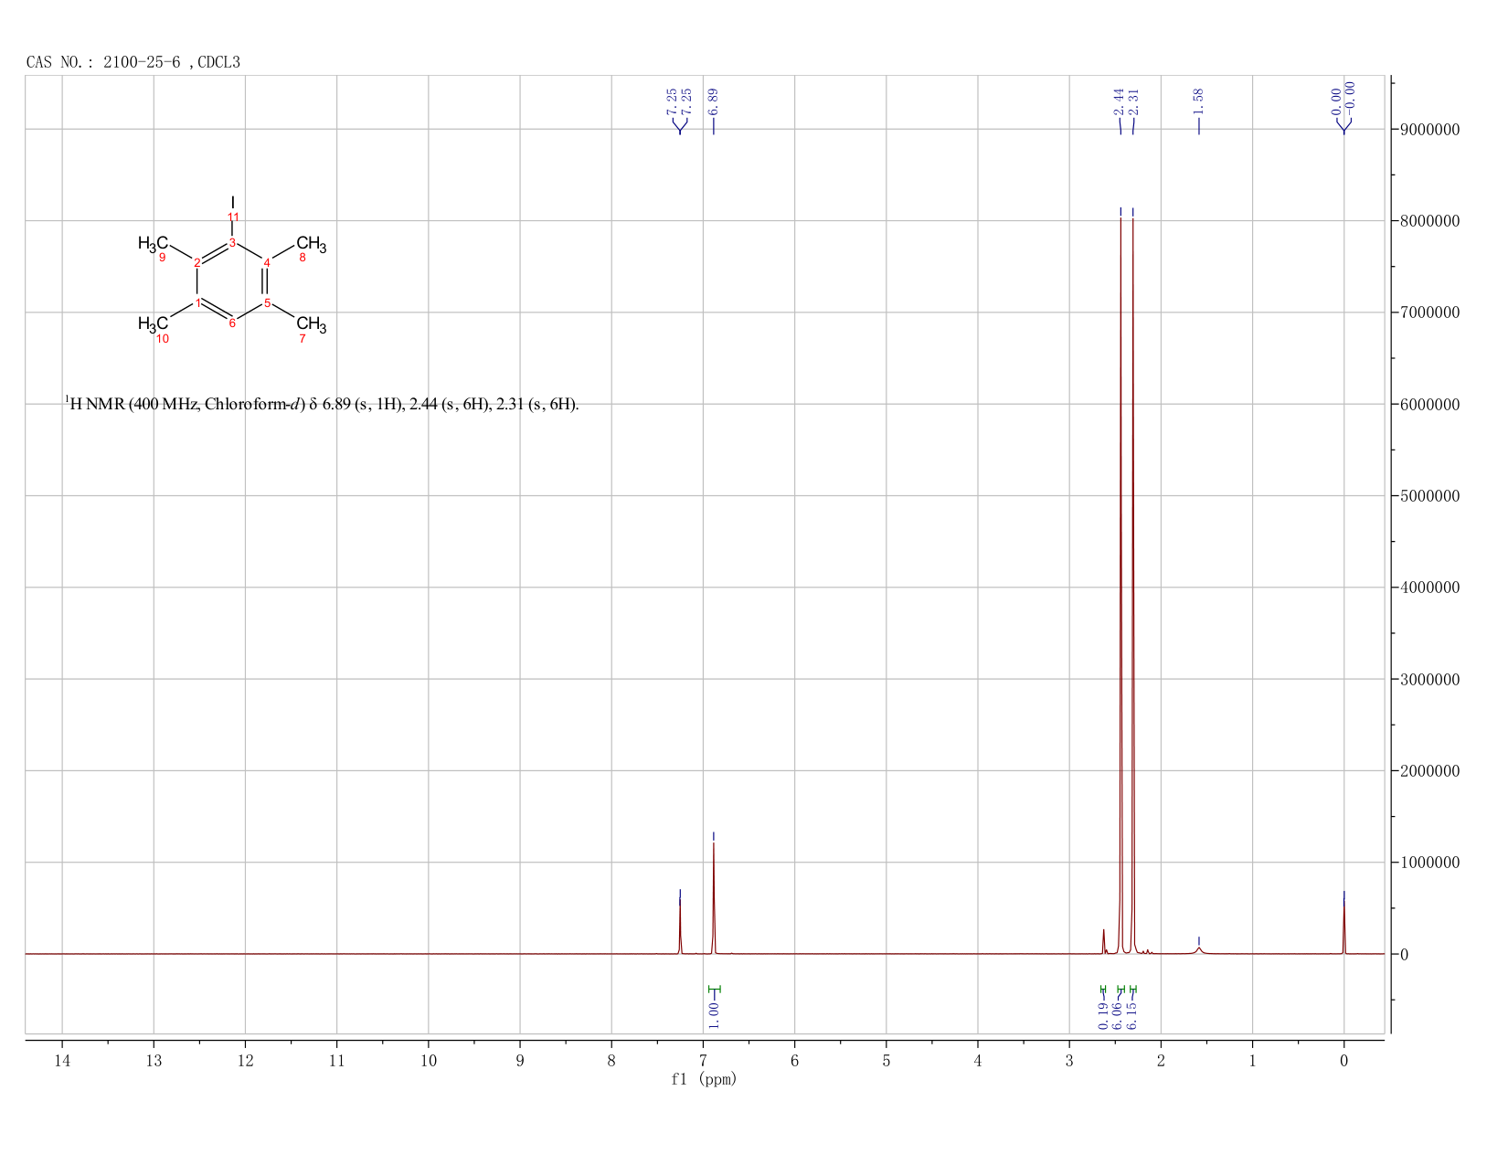Image resolution: width=1508 pixels, height=1165 pixels.
Task: Click red atom number 11 below iodine
Action: 232,217
